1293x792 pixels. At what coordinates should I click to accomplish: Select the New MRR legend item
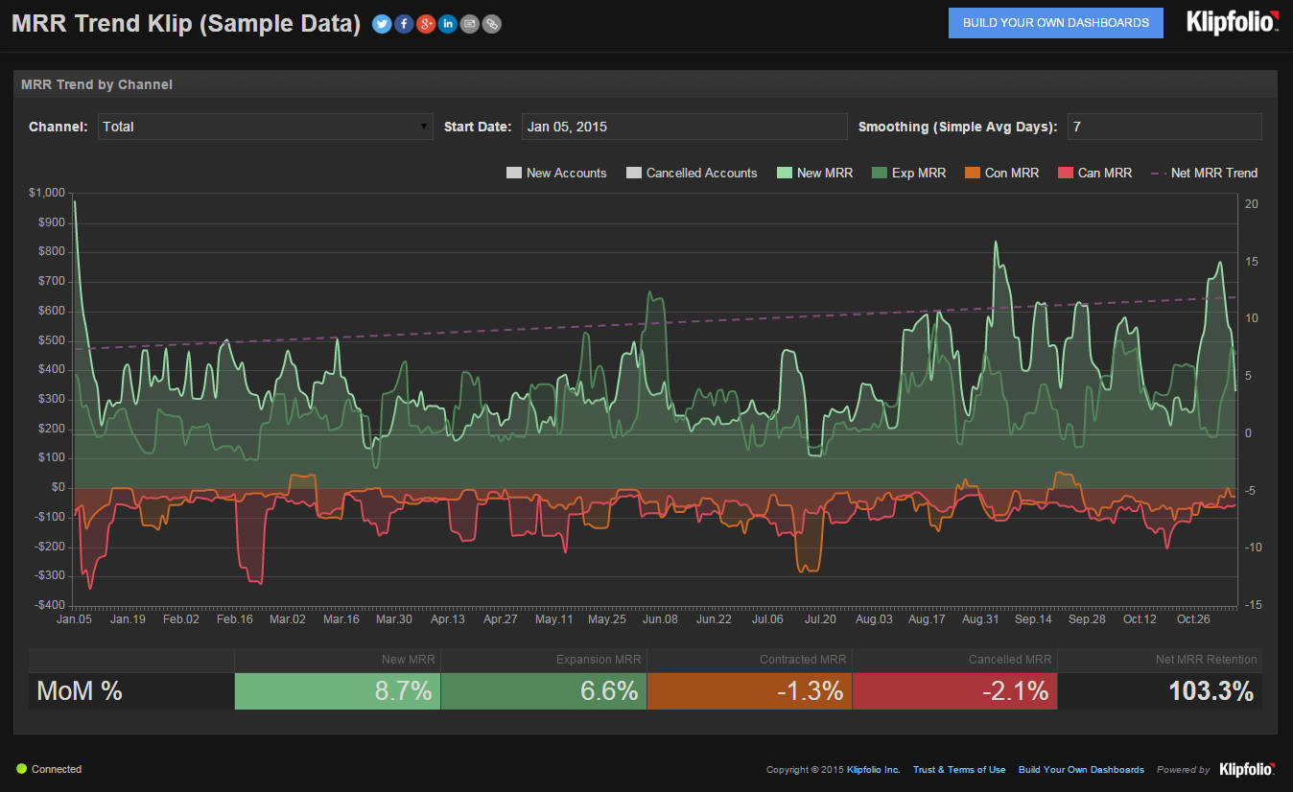[814, 173]
